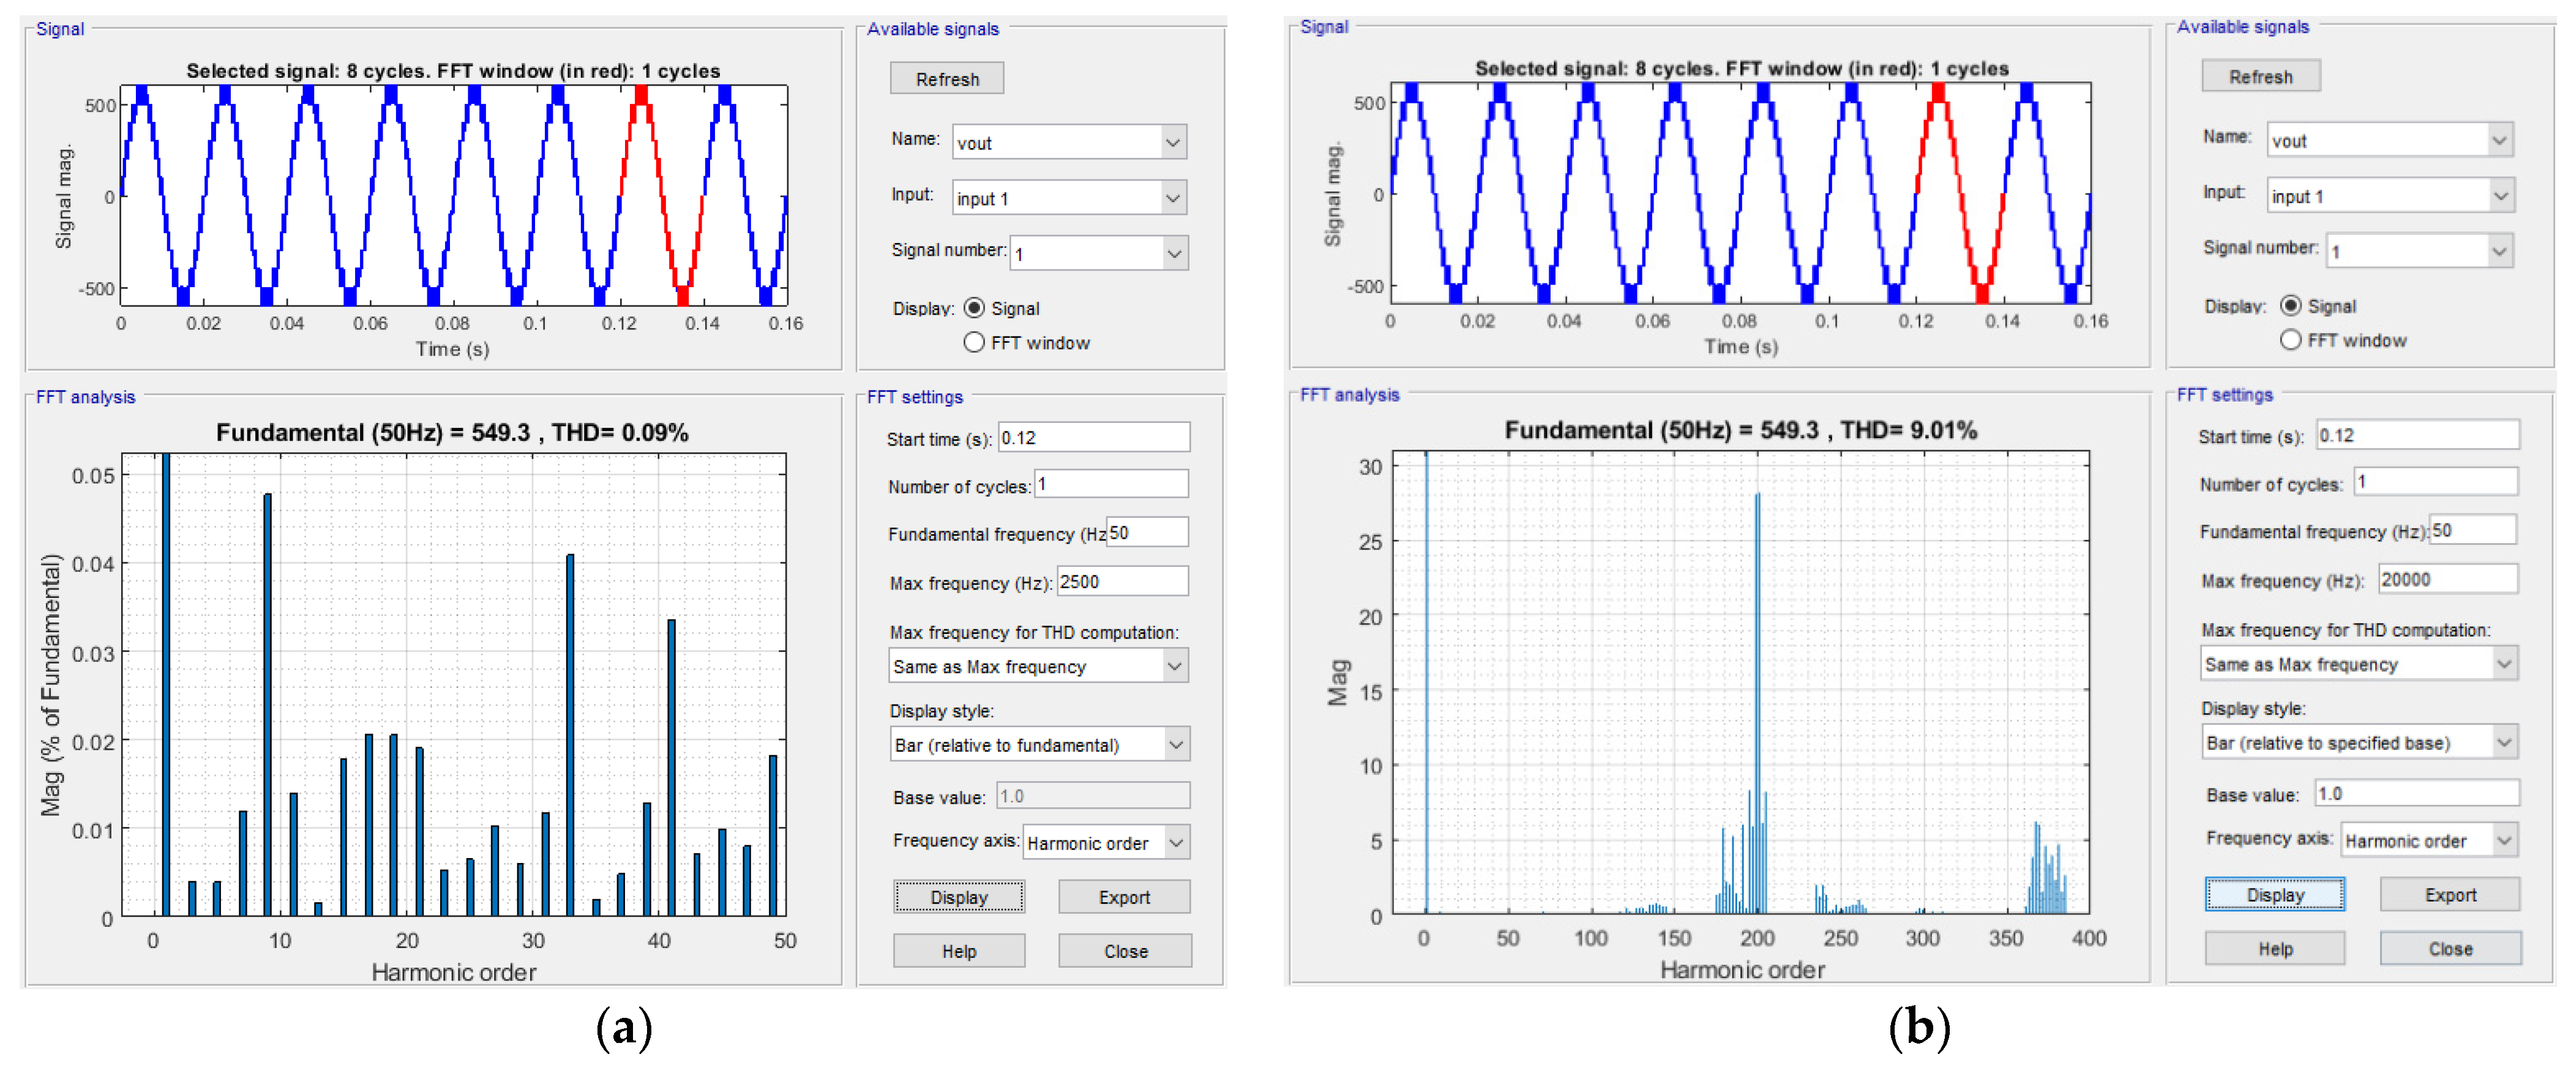The width and height of the screenshot is (2576, 1065).
Task: Select FFT window radio in left panel
Action: click(x=974, y=342)
